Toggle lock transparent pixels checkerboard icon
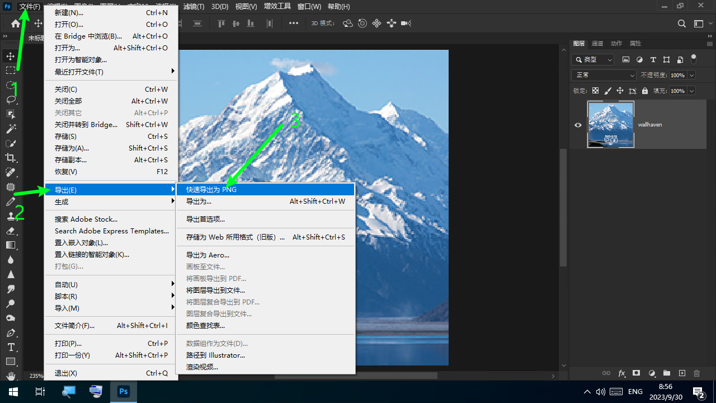Screen dimensions: 716x403 coord(595,91)
